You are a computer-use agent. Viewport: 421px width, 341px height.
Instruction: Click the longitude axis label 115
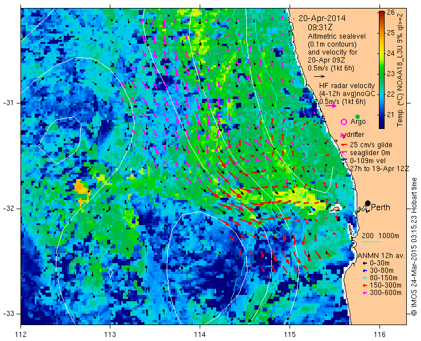(290, 335)
